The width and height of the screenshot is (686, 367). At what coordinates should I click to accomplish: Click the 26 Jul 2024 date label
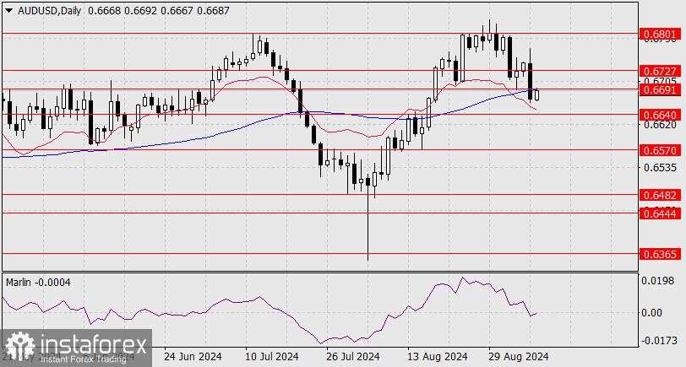click(x=352, y=356)
